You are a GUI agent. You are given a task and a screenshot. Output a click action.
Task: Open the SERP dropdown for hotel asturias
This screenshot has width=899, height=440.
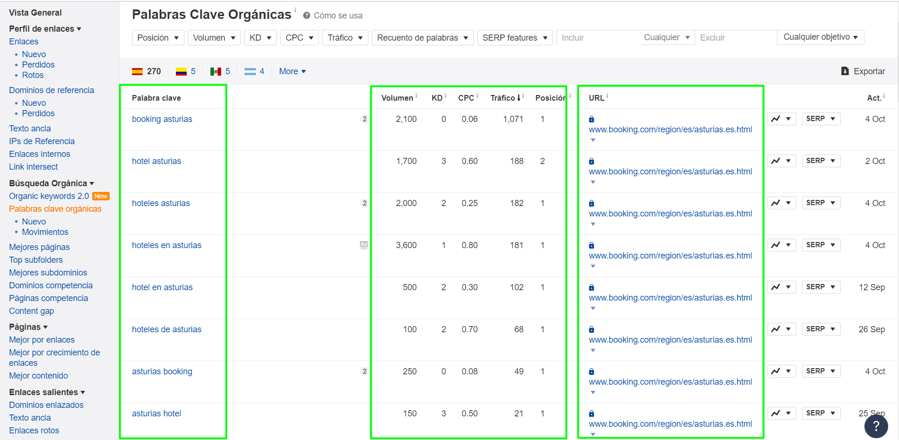pyautogui.click(x=820, y=161)
